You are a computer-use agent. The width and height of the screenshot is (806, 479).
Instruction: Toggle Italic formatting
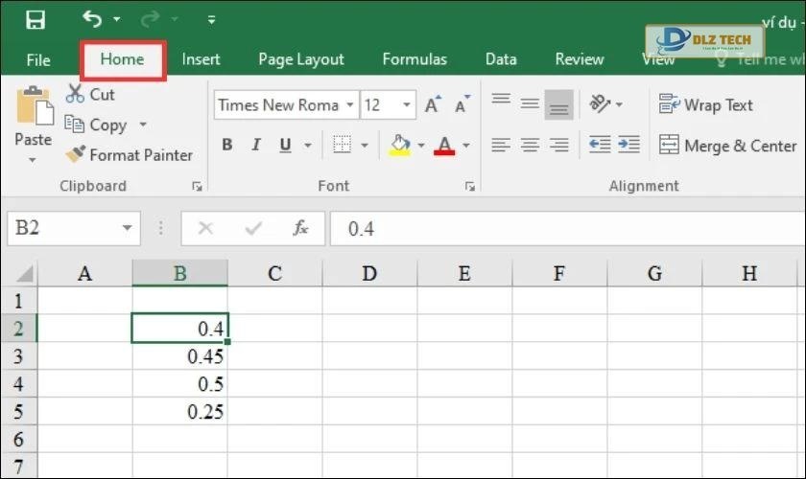(256, 146)
